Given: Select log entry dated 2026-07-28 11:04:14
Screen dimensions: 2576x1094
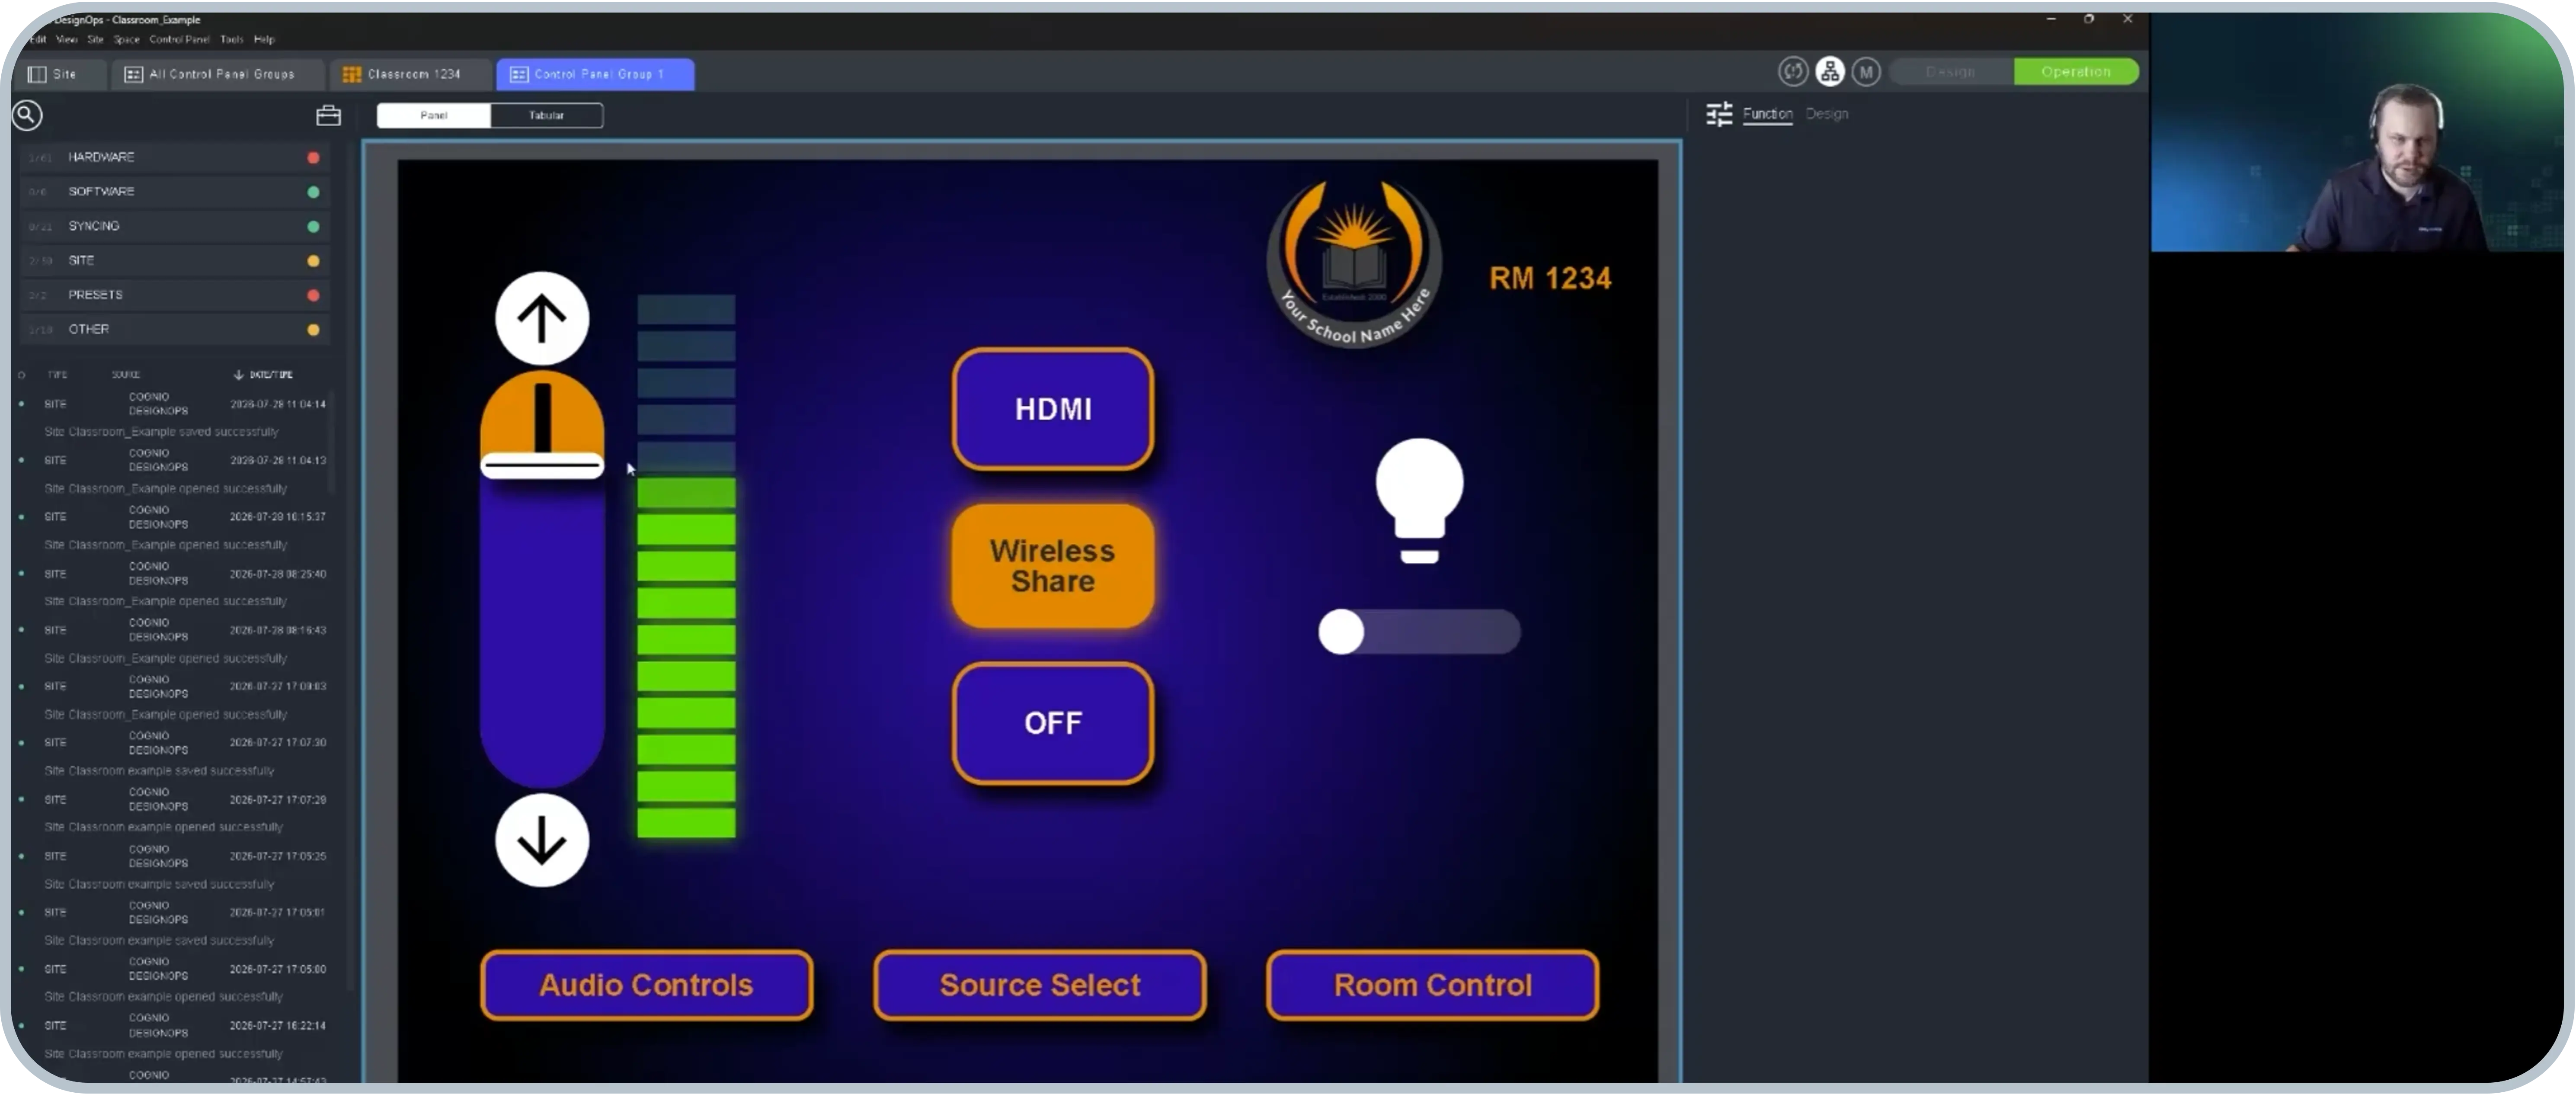Looking at the screenshot, I should 175,405.
